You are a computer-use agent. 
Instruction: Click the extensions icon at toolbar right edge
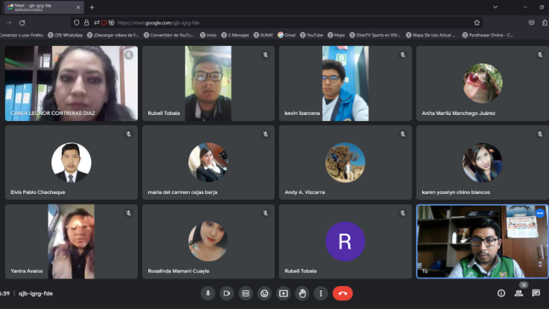pos(545,23)
